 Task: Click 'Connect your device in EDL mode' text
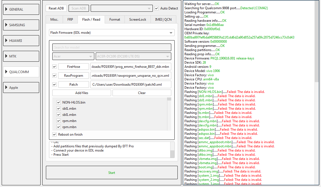79,150
